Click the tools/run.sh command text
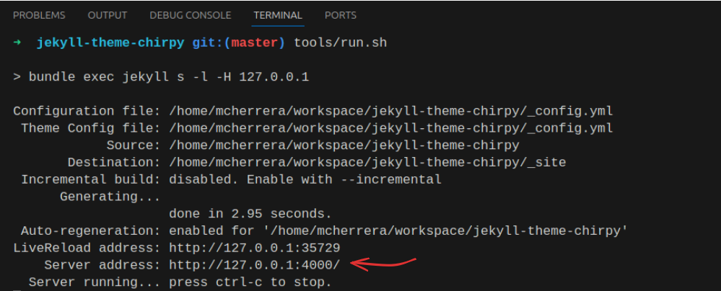The height and width of the screenshot is (291, 721). [340, 43]
